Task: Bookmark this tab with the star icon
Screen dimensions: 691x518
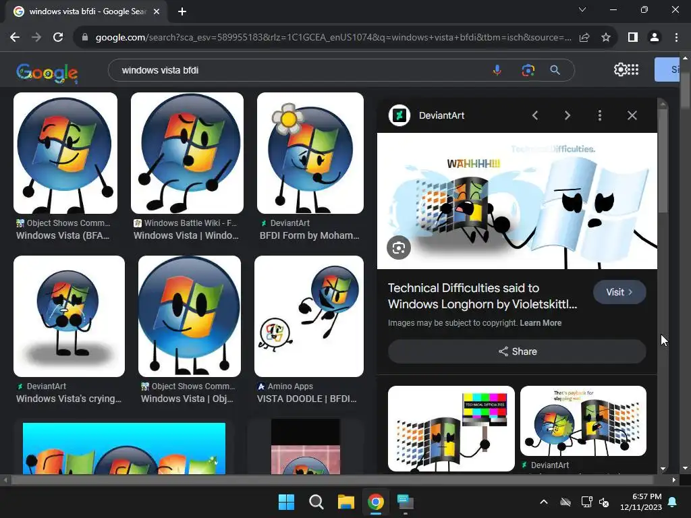Action: click(606, 38)
